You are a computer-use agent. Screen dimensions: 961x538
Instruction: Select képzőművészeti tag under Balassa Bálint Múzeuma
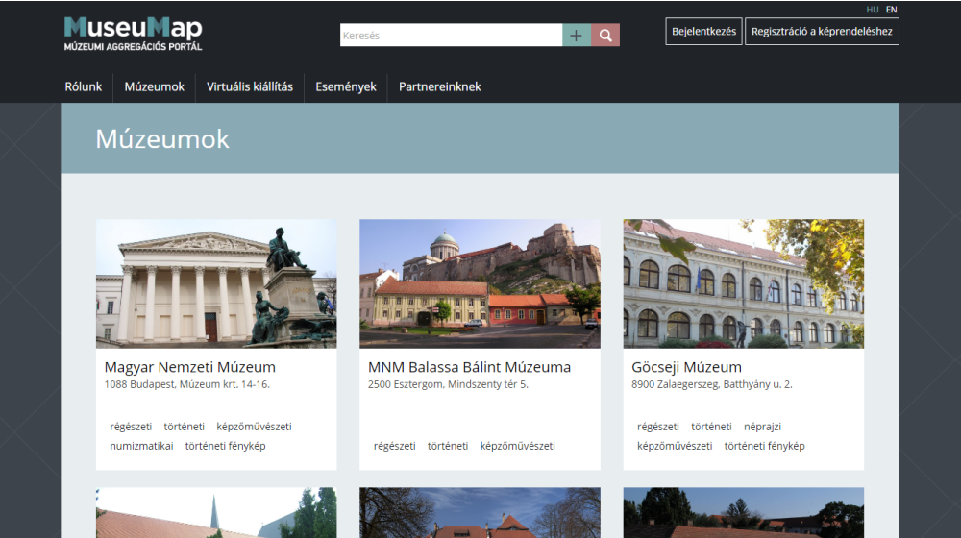click(x=517, y=446)
